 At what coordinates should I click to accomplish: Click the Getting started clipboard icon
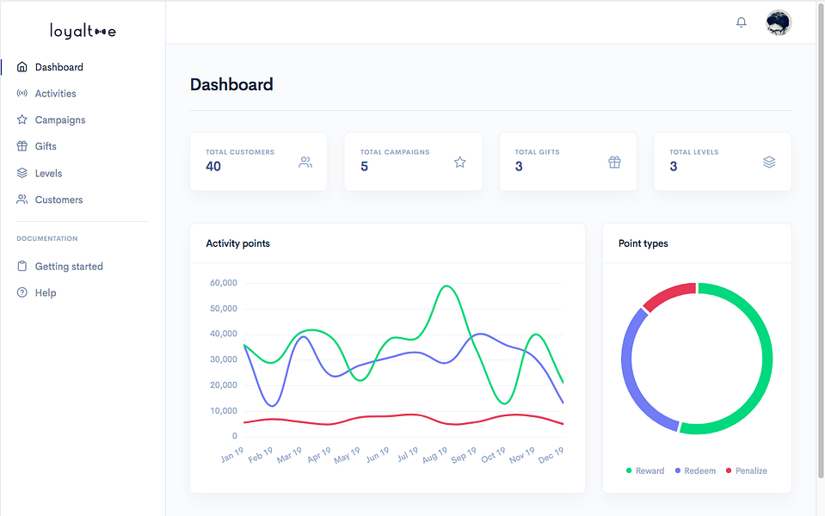pos(22,266)
